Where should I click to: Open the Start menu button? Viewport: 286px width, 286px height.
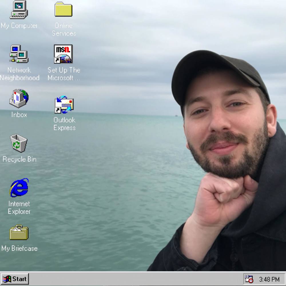pyautogui.click(x=15, y=279)
